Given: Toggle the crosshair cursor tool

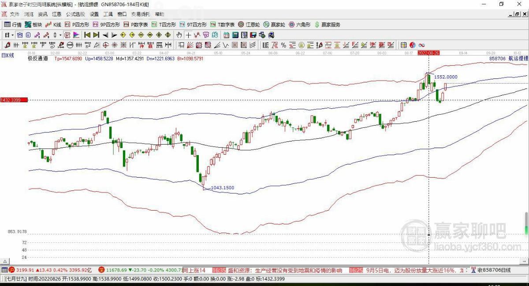Looking at the screenshot, I should [188, 35].
